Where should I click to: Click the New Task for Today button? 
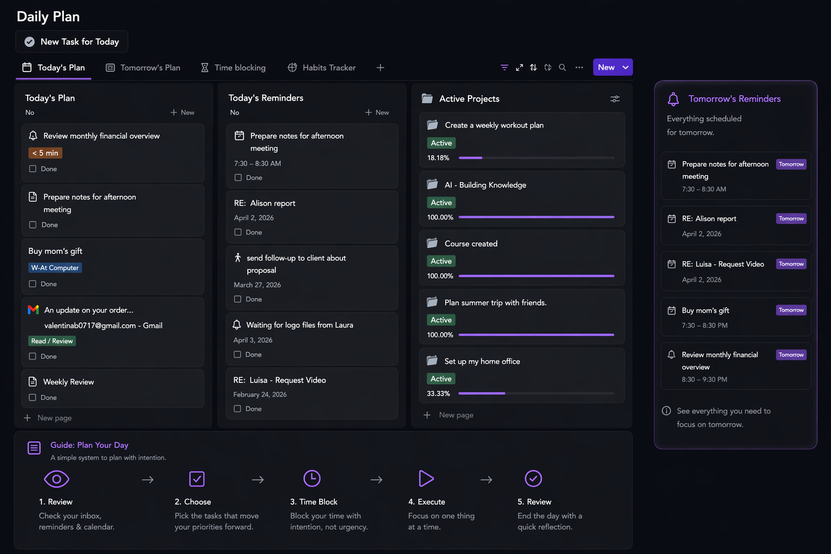tap(71, 42)
